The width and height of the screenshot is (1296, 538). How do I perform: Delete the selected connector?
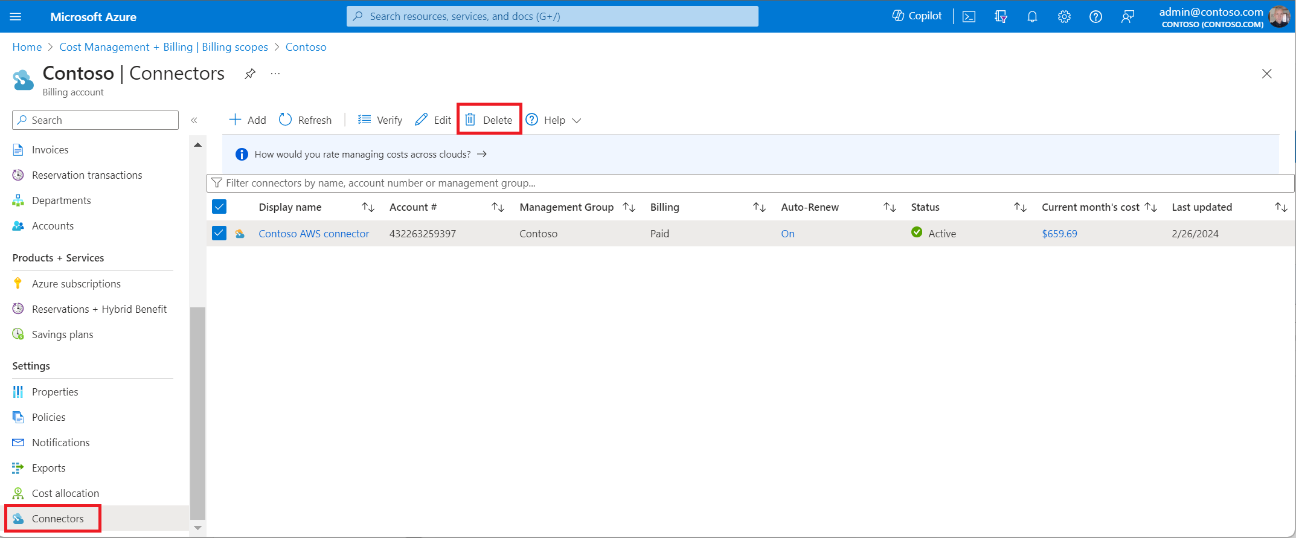point(489,120)
